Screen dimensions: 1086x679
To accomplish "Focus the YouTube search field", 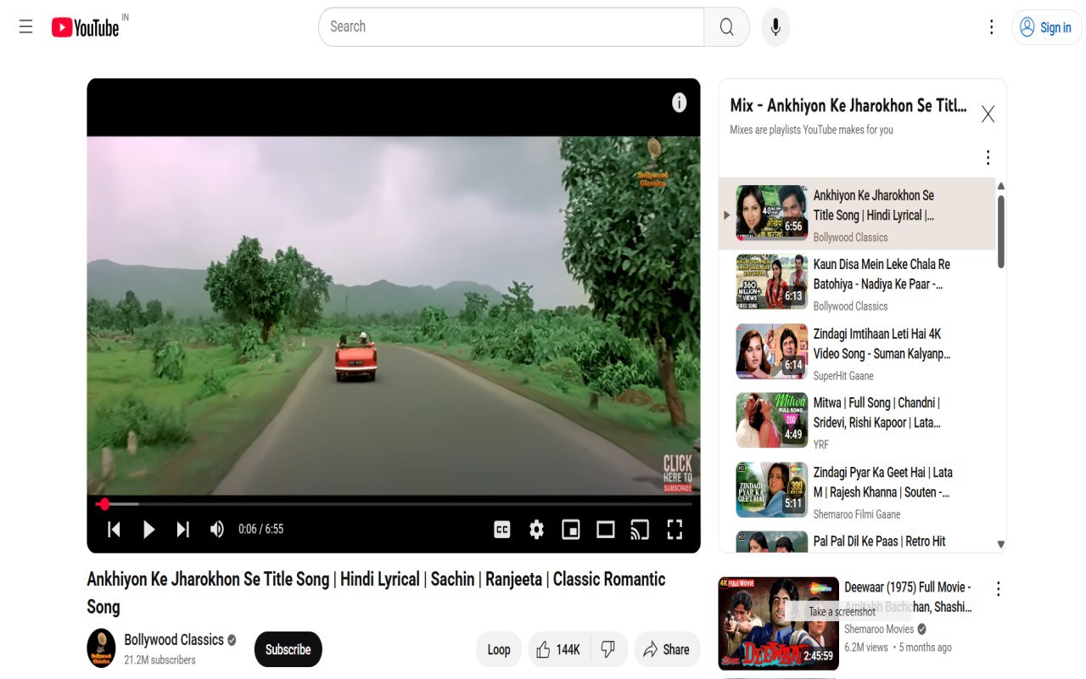I will (512, 27).
